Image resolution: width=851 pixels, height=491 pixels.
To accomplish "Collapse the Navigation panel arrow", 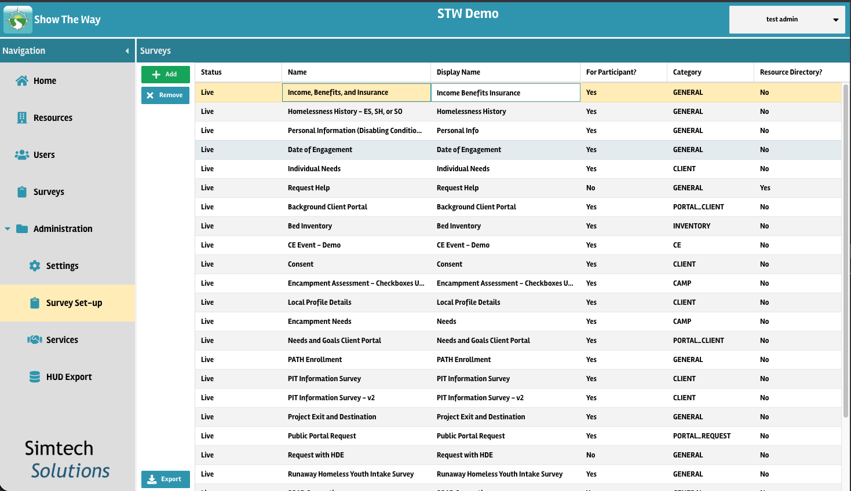I will (127, 51).
